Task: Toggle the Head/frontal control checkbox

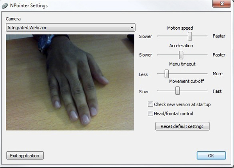Action: (x=150, y=113)
